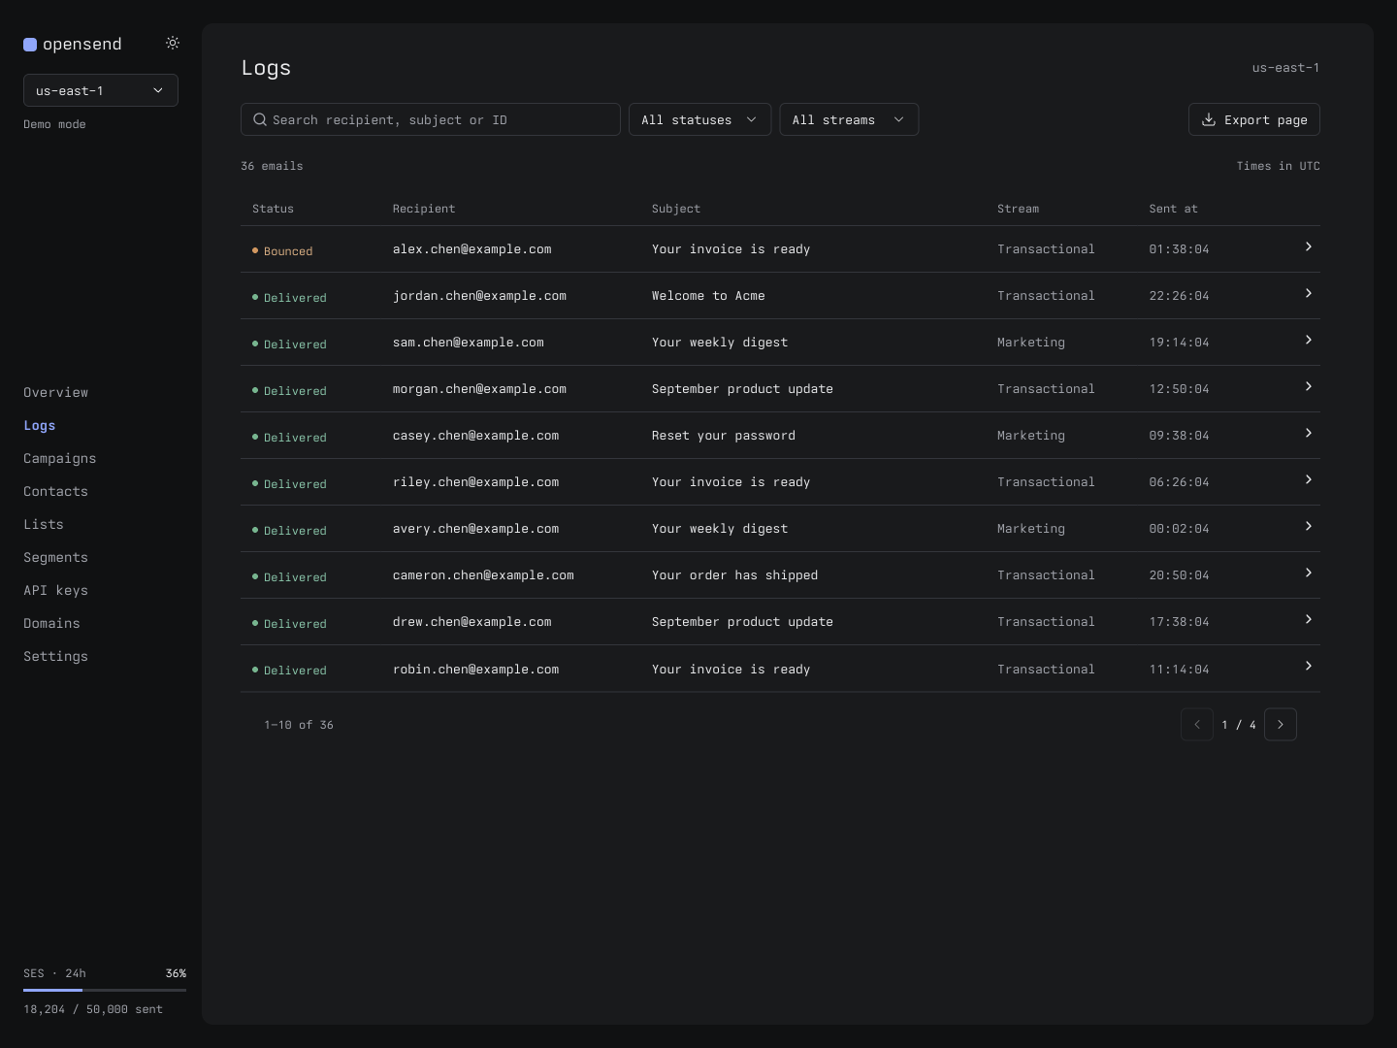
Task: Click recipient casey.chen@example.com
Action: (x=475, y=436)
